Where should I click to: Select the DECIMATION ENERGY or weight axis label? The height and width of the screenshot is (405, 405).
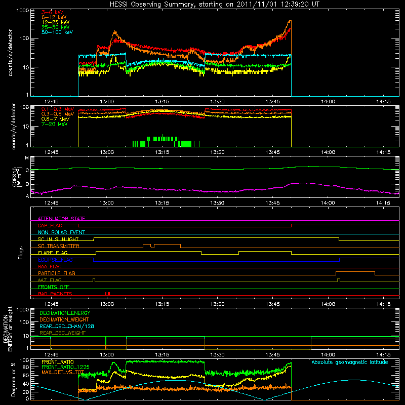click(x=8, y=329)
